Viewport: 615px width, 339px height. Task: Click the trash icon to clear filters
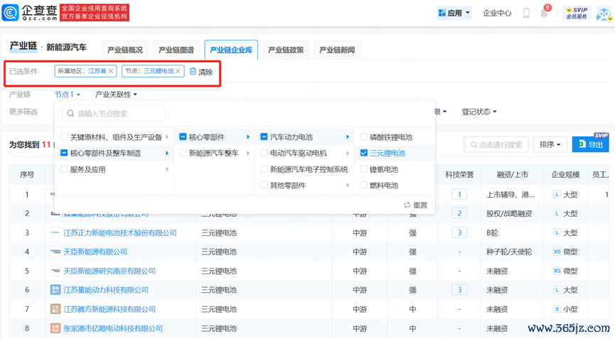coord(193,71)
